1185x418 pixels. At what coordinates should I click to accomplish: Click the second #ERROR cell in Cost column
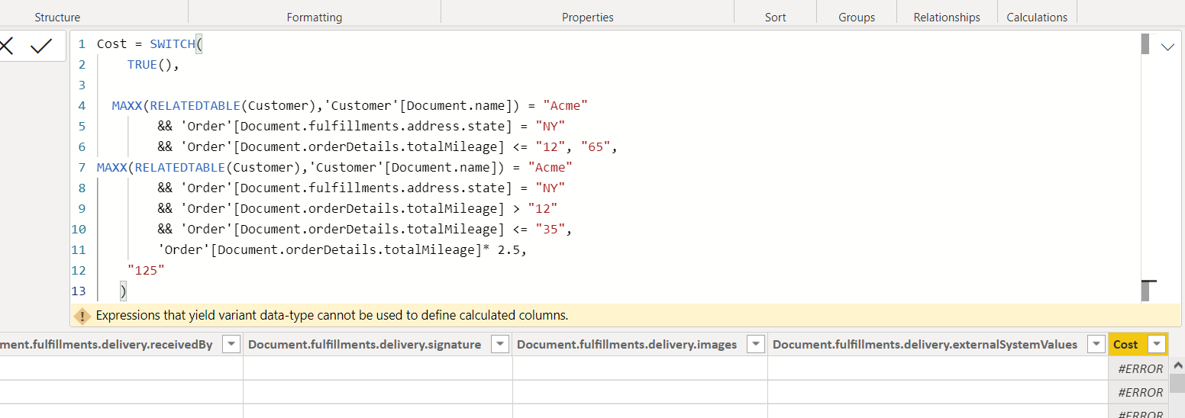pos(1139,392)
